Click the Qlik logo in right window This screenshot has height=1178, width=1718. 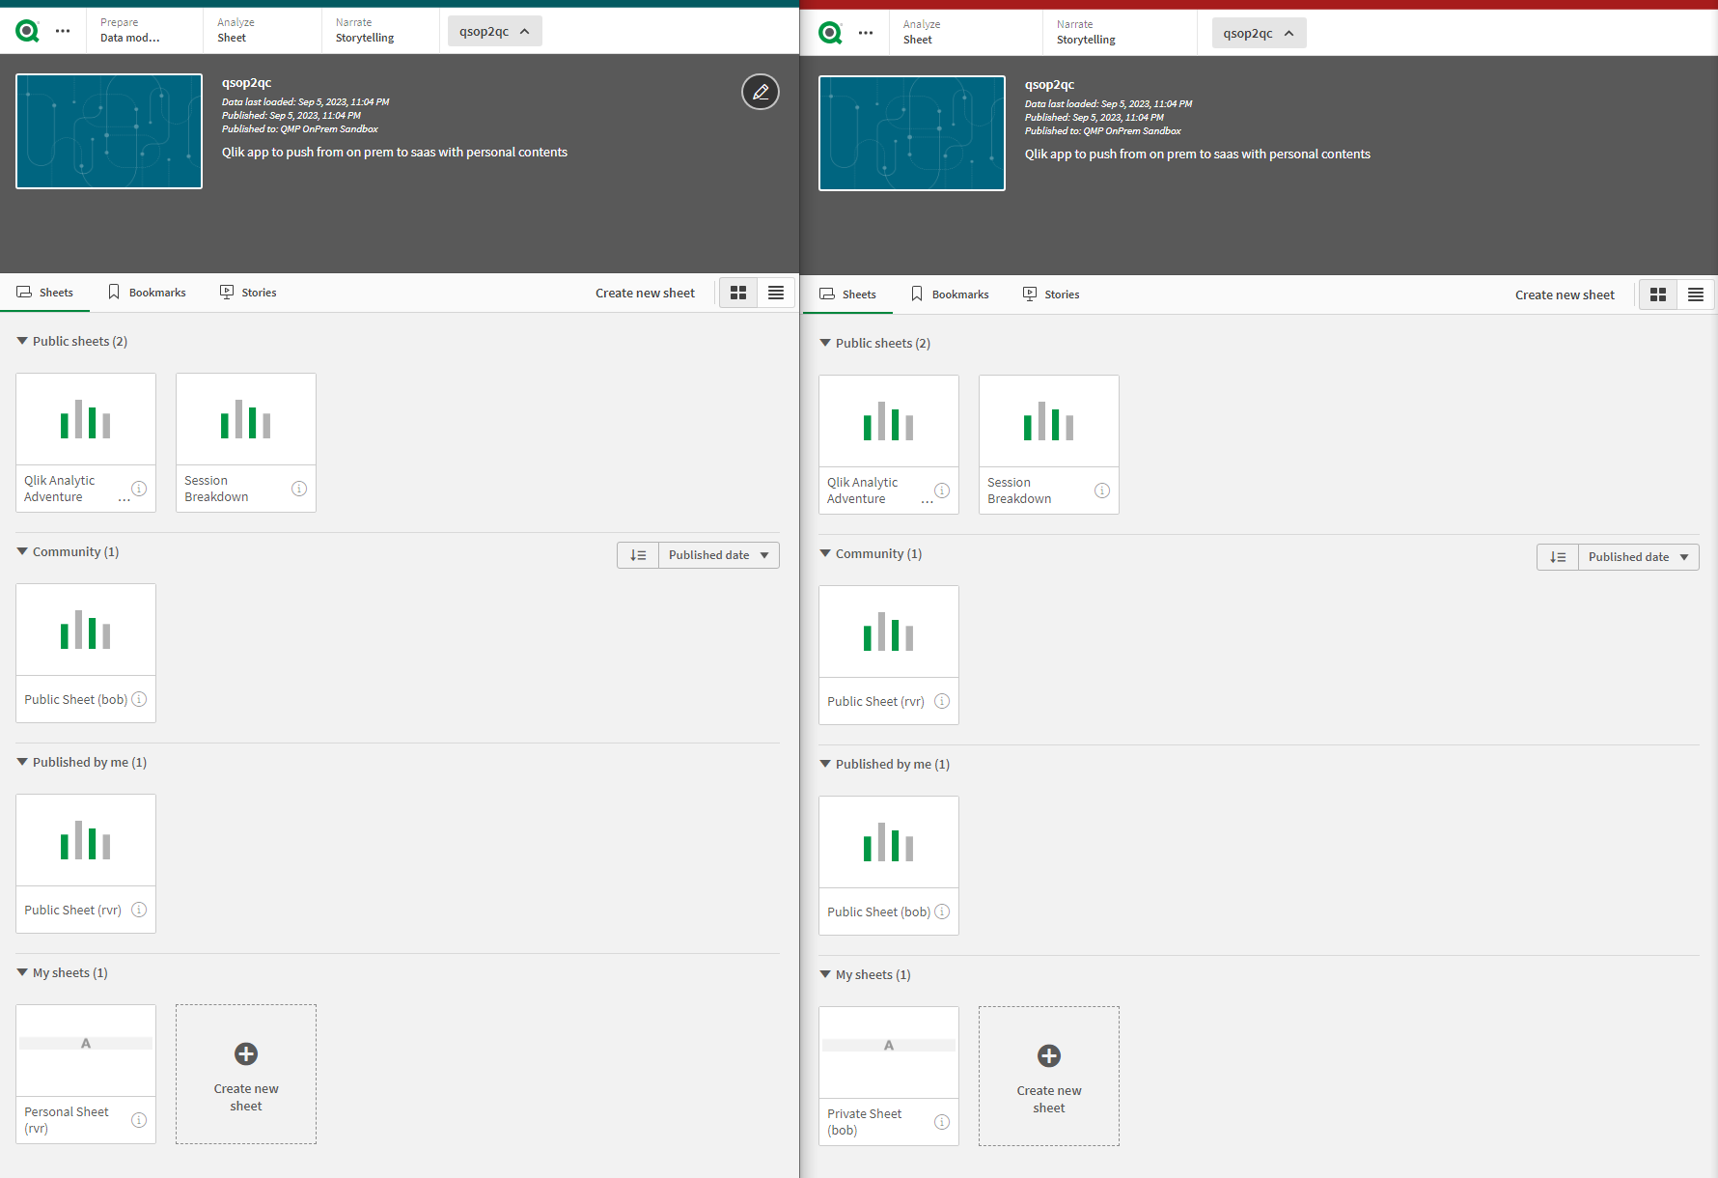pos(830,34)
